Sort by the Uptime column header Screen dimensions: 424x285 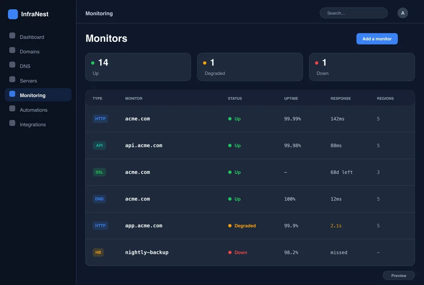291,98
